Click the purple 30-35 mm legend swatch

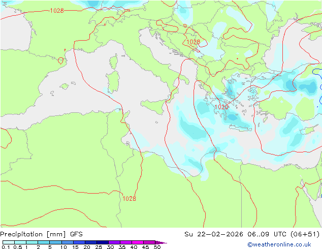tap(114, 242)
